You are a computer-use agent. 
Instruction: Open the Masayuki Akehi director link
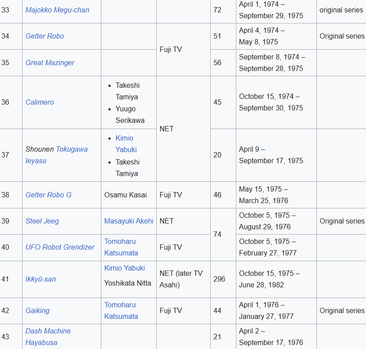click(x=129, y=221)
